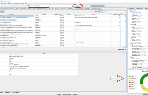Screen dimensions: 148x95
Task: Switch to the Search Console tab
Action: (96, 9)
